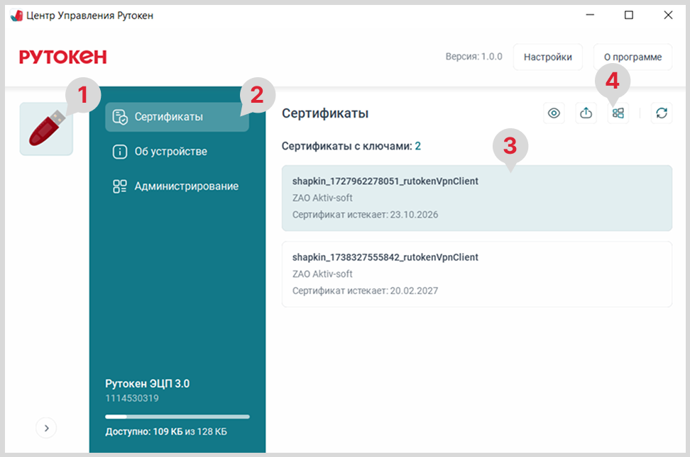The image size is (690, 457).
Task: Open the Сертификаты tab label
Action: click(168, 117)
